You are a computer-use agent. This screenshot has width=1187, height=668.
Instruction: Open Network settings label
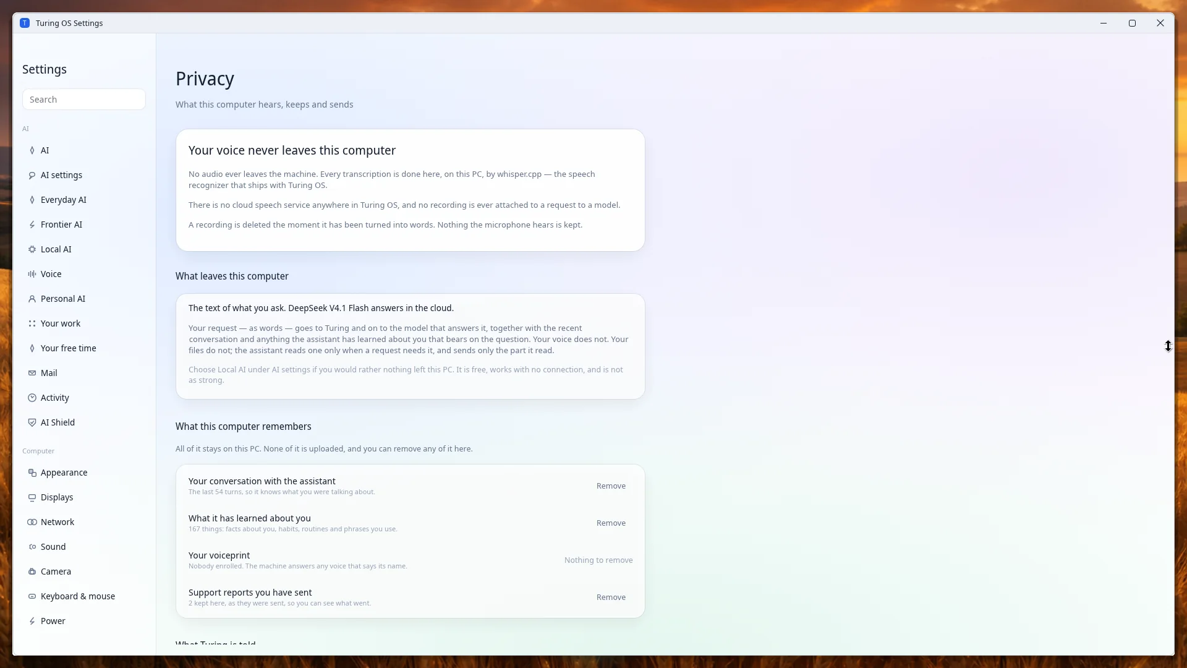pyautogui.click(x=57, y=522)
